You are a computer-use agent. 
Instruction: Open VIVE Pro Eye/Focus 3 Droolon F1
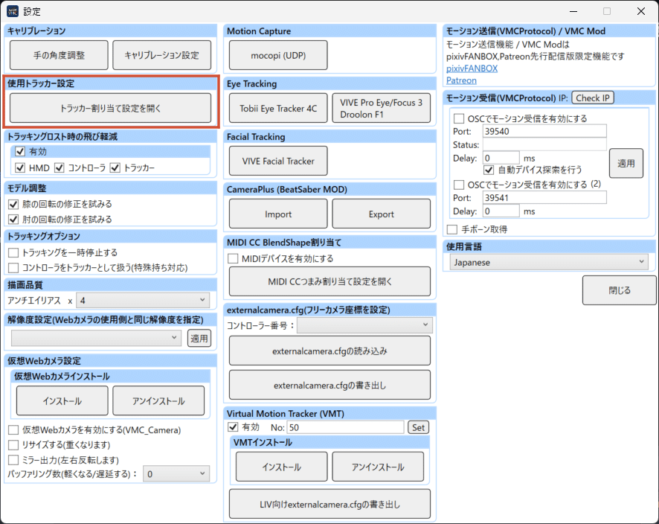[x=382, y=108]
